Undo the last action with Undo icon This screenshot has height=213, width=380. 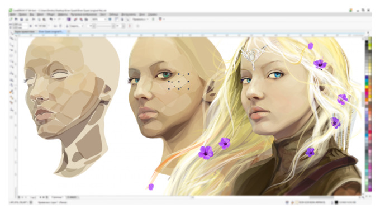[x=51, y=19]
